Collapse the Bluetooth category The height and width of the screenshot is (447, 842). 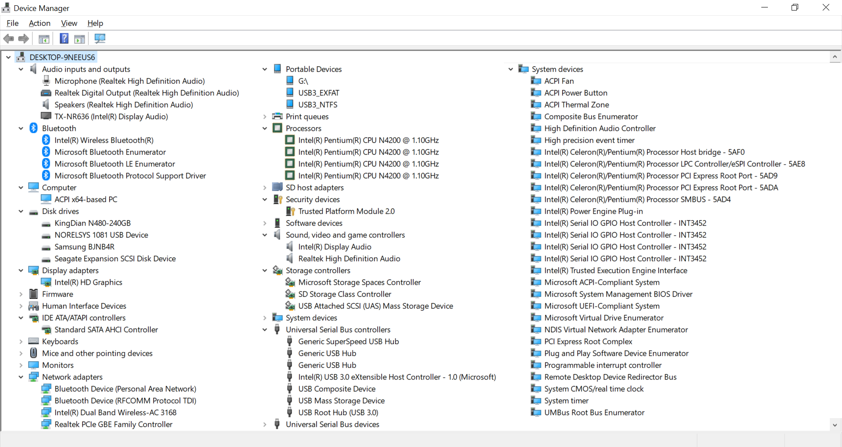click(21, 128)
